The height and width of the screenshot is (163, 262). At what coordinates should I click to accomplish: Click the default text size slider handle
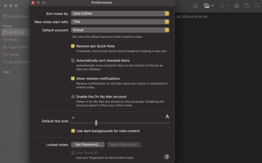pos(96,123)
